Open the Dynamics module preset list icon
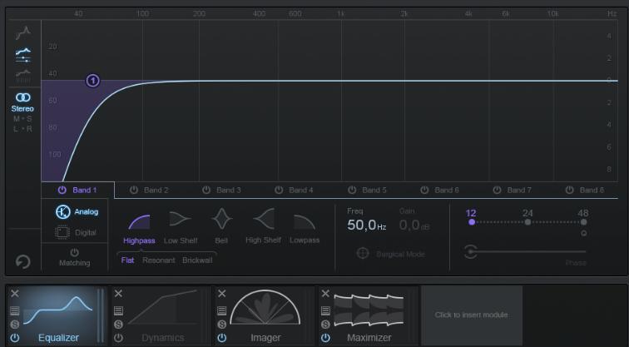The height and width of the screenshot is (347, 629). click(118, 310)
